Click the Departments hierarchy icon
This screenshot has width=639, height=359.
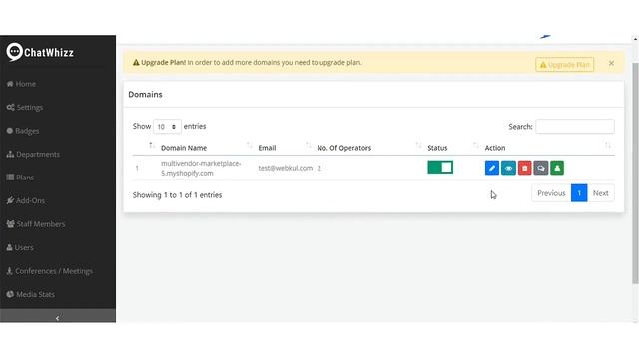point(10,154)
